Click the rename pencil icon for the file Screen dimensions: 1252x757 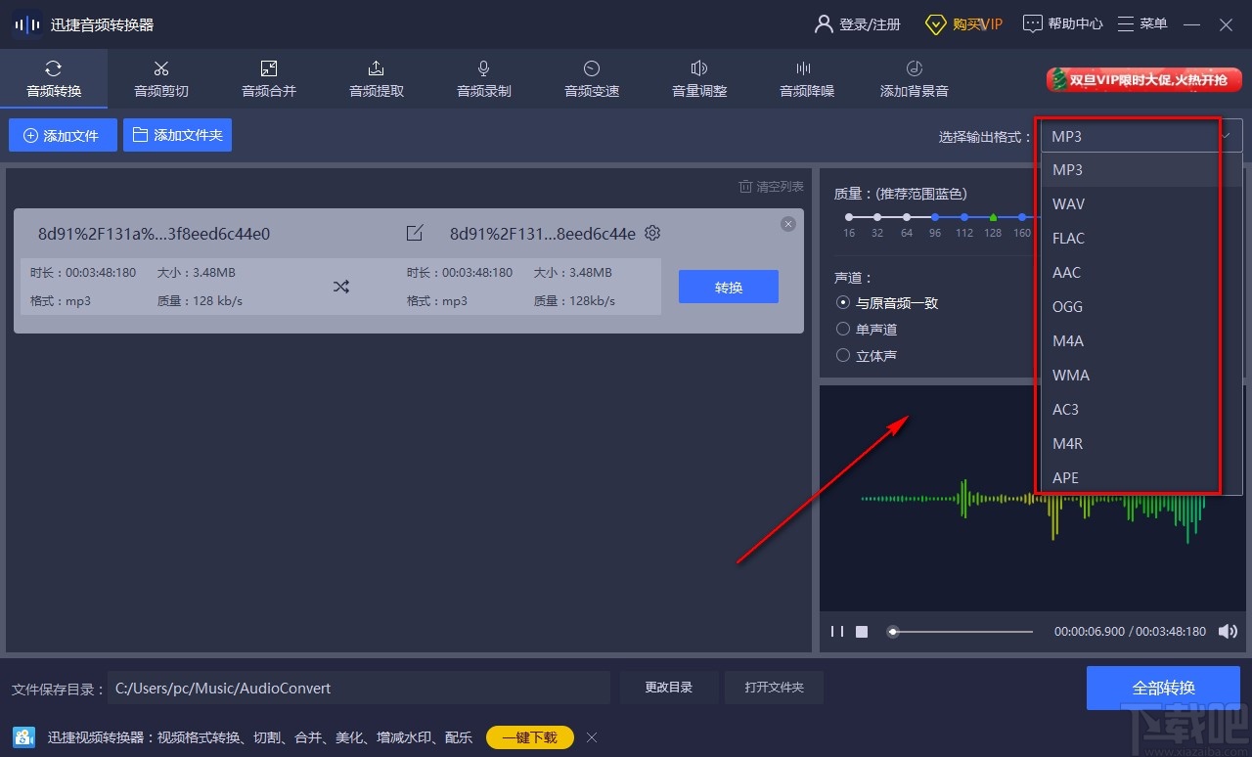(x=414, y=233)
